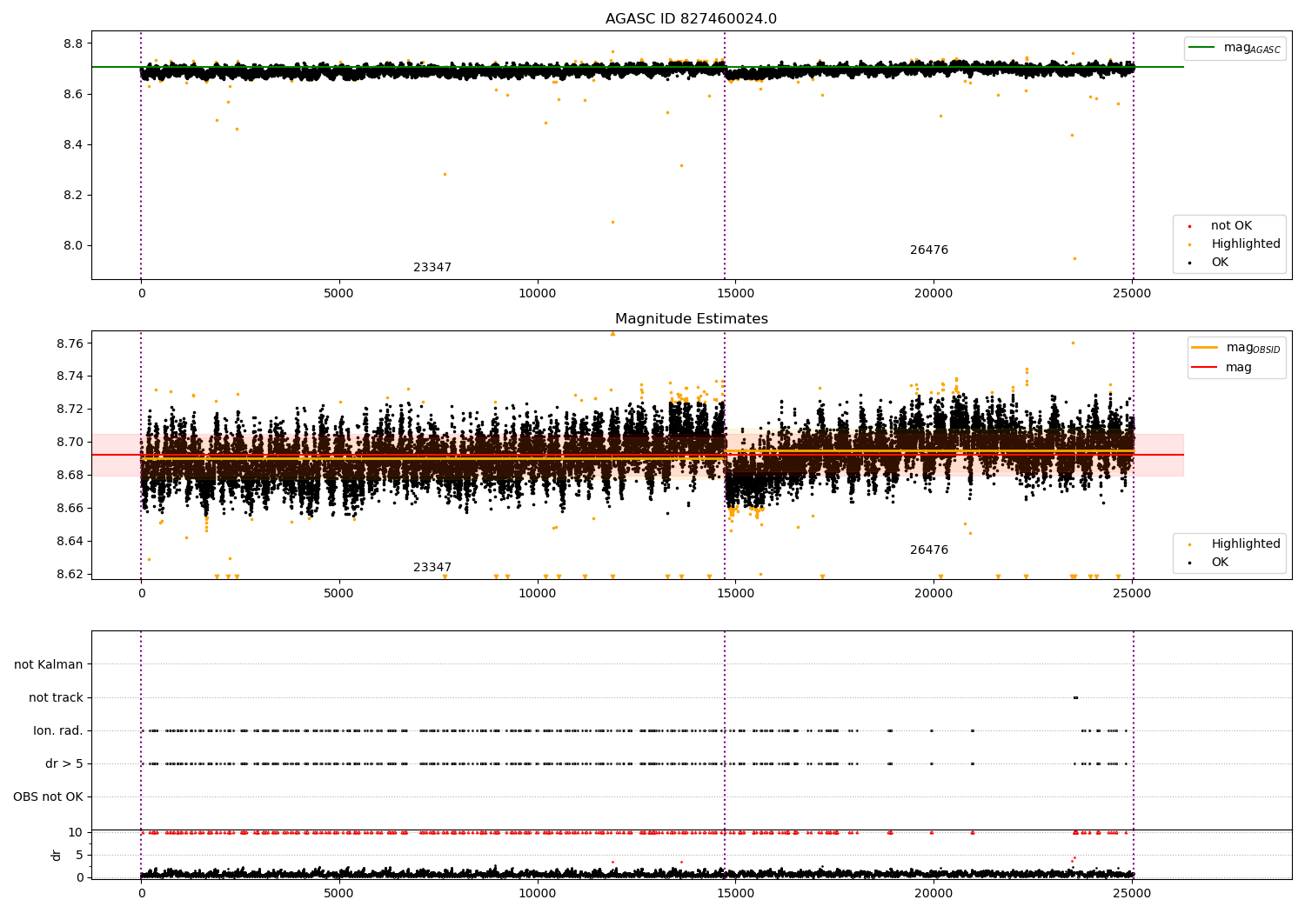Select the green mag AGASC legend entry
This screenshot has height=913, width=1305.
1235,48
